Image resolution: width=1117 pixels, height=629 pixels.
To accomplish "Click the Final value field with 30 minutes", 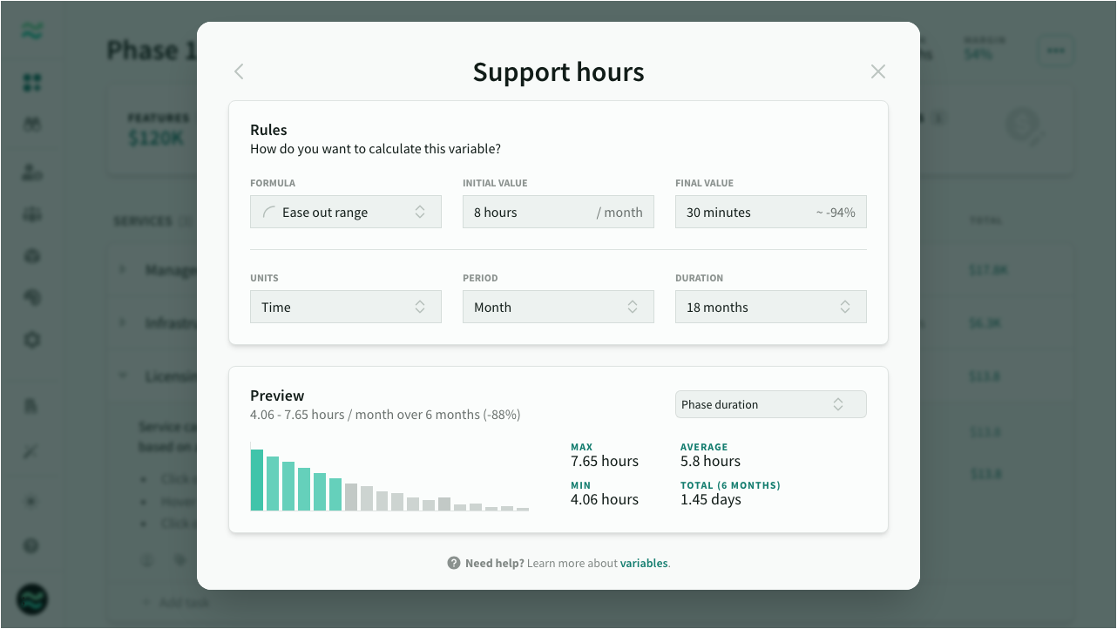I will coord(770,212).
